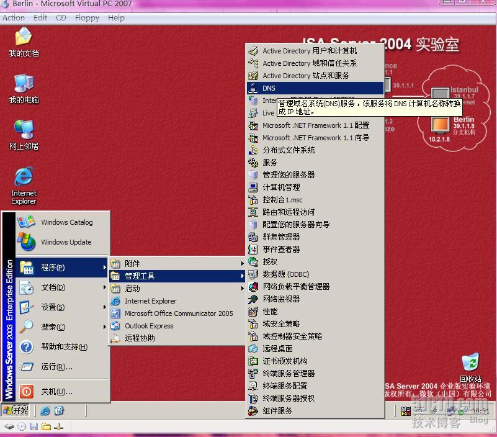Open Network Monitor (网络监视器) icon
The image size is (497, 437).
[253, 299]
